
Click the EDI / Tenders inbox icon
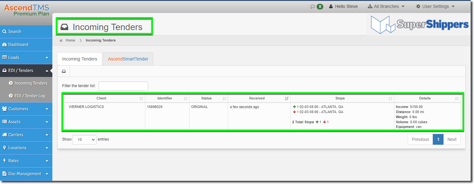tap(5, 71)
